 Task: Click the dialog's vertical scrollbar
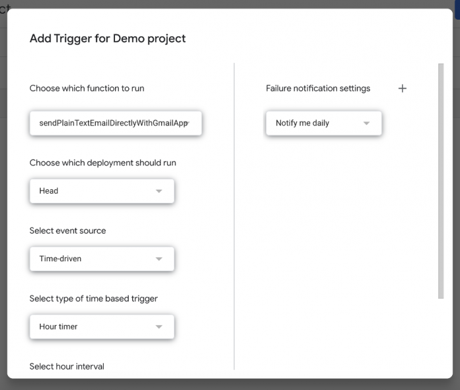(441, 181)
